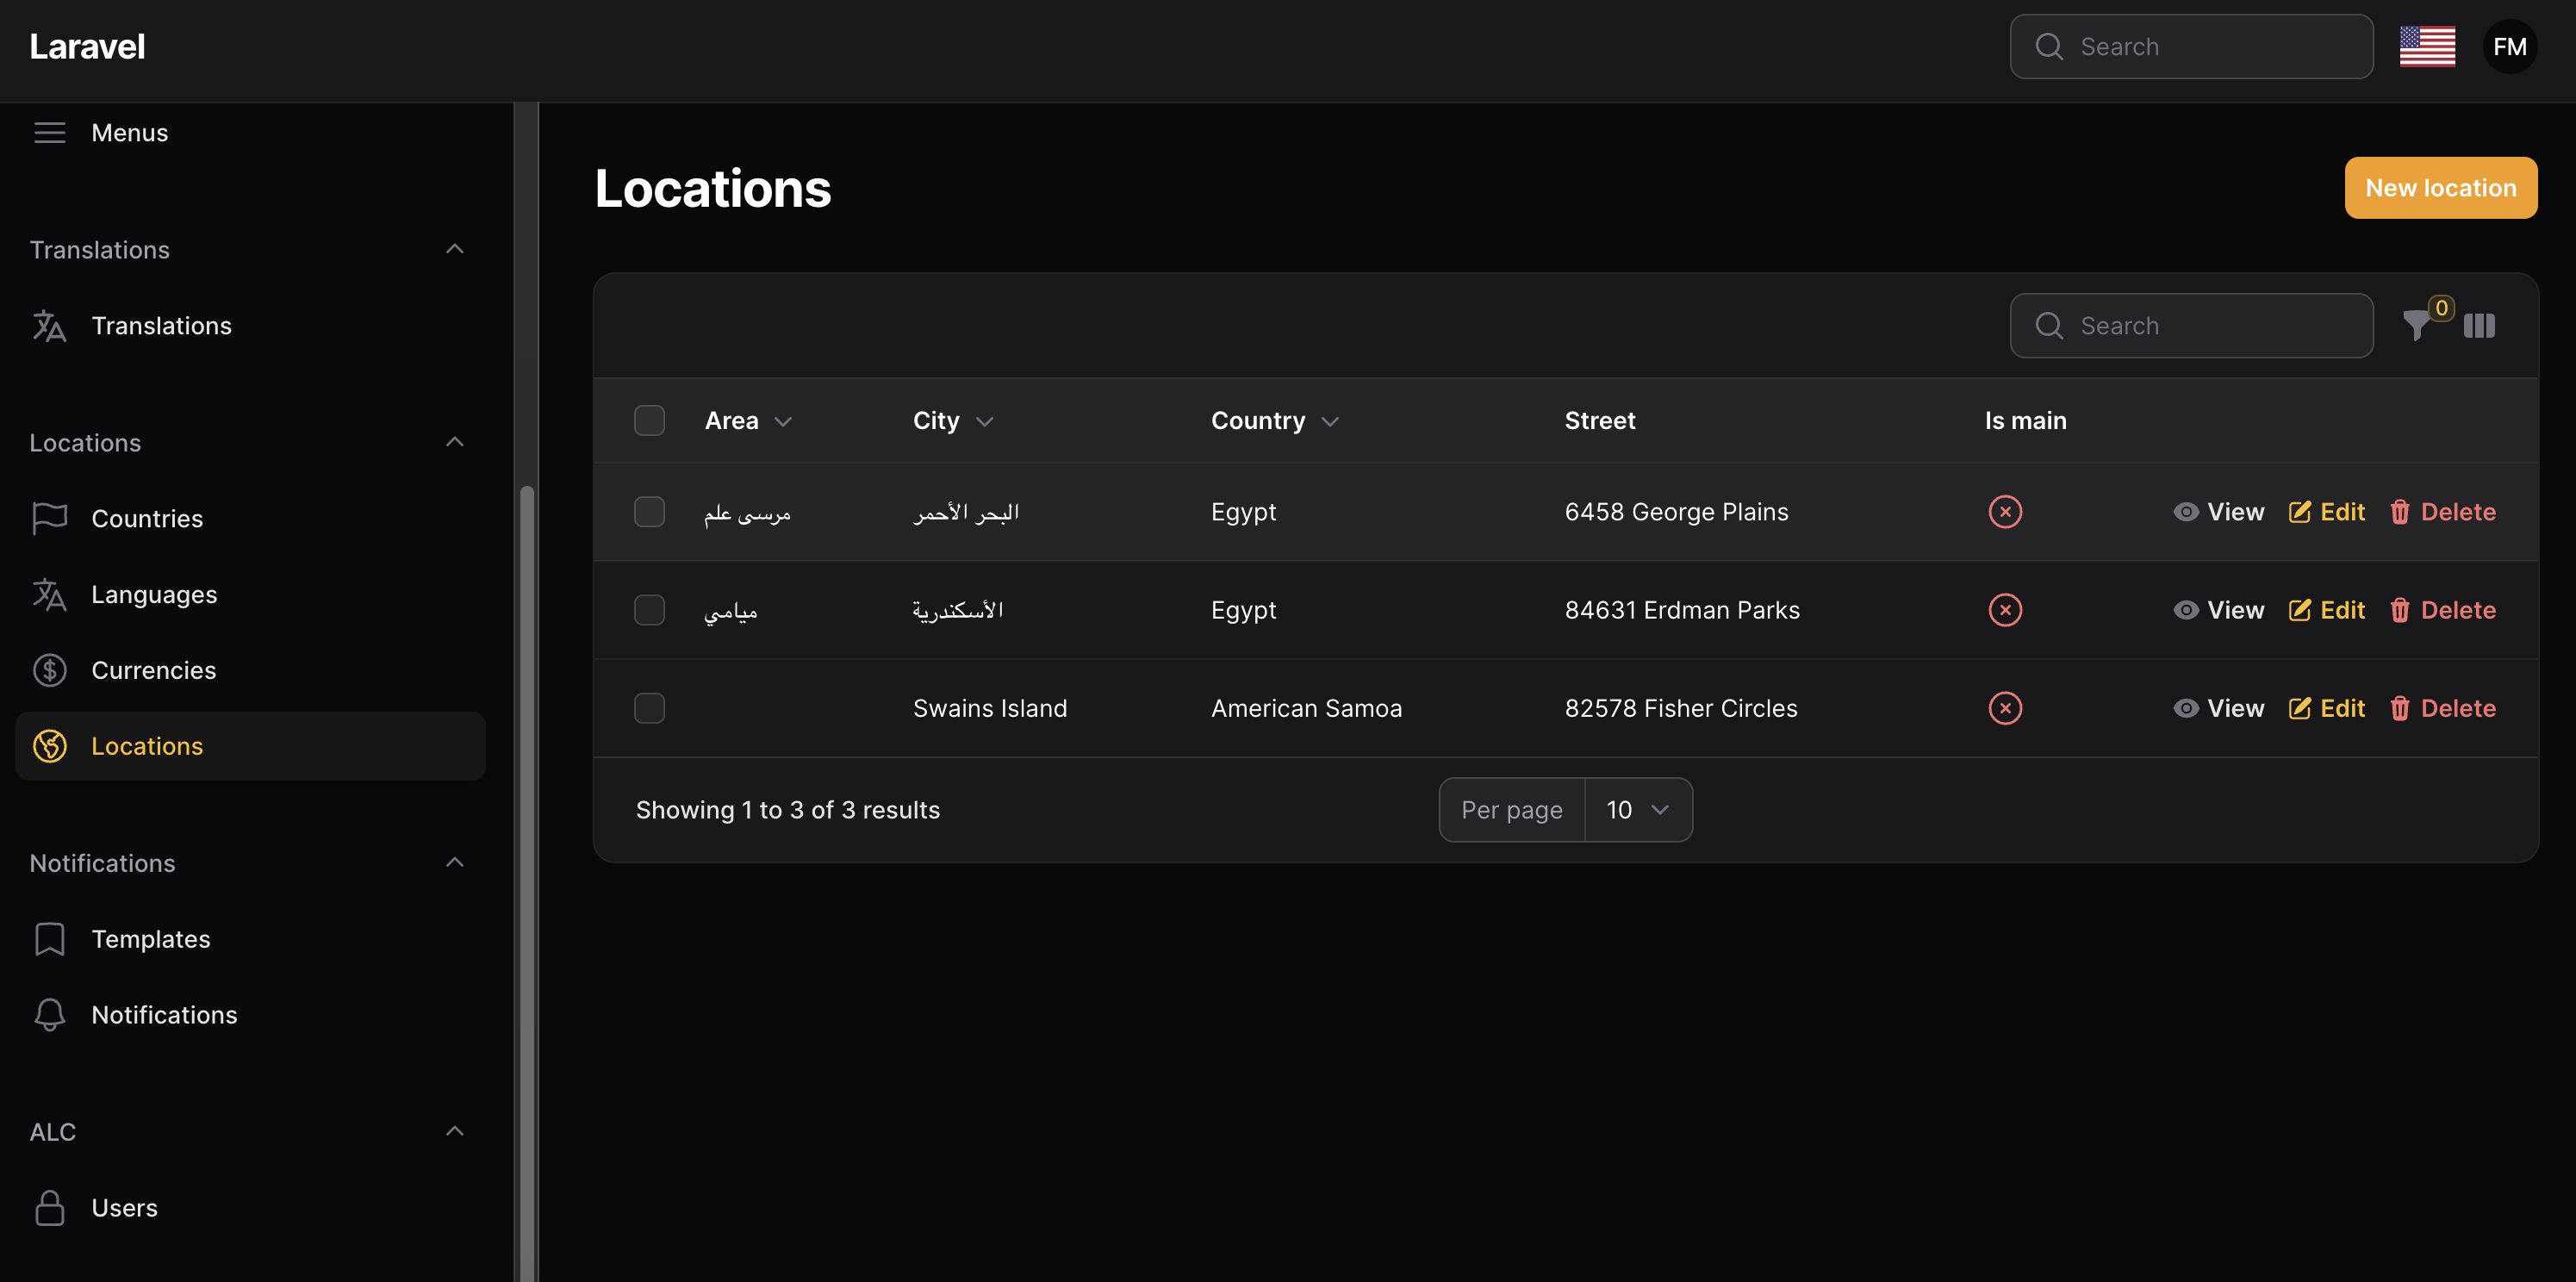Viewport: 2576px width, 1282px height.
Task: Click the US flag language switcher
Action: (x=2427, y=47)
